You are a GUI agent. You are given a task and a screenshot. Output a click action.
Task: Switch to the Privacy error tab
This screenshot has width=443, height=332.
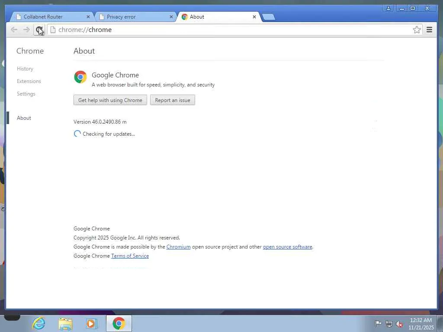135,17
